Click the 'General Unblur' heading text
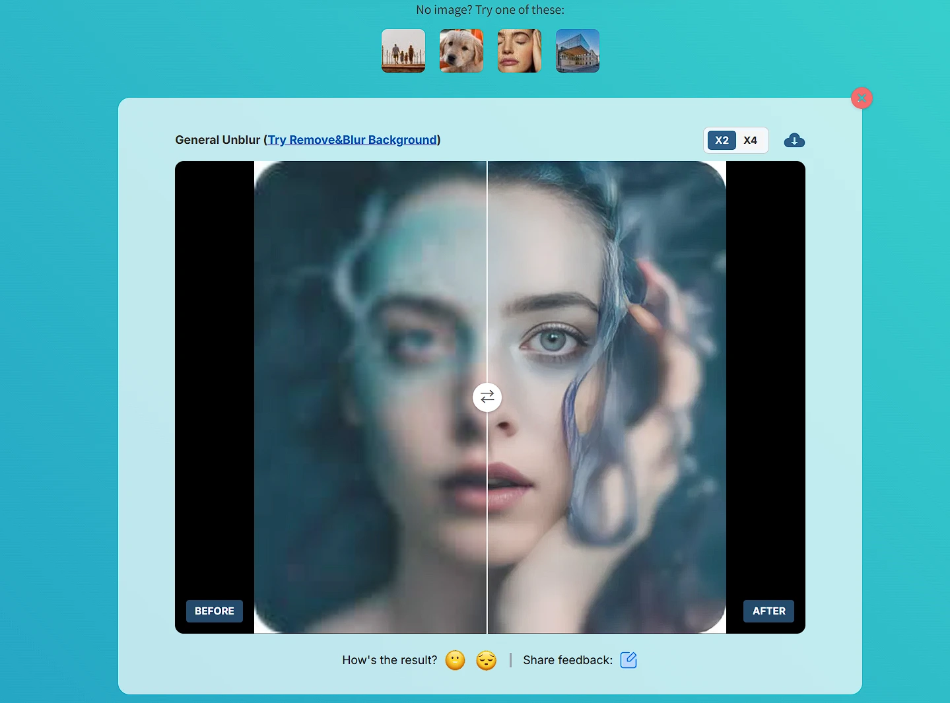The image size is (950, 703). (218, 140)
